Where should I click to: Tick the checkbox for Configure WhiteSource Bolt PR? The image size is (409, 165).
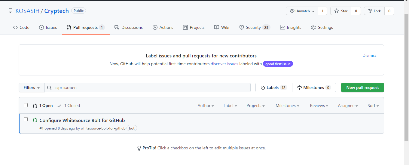tap(26, 119)
